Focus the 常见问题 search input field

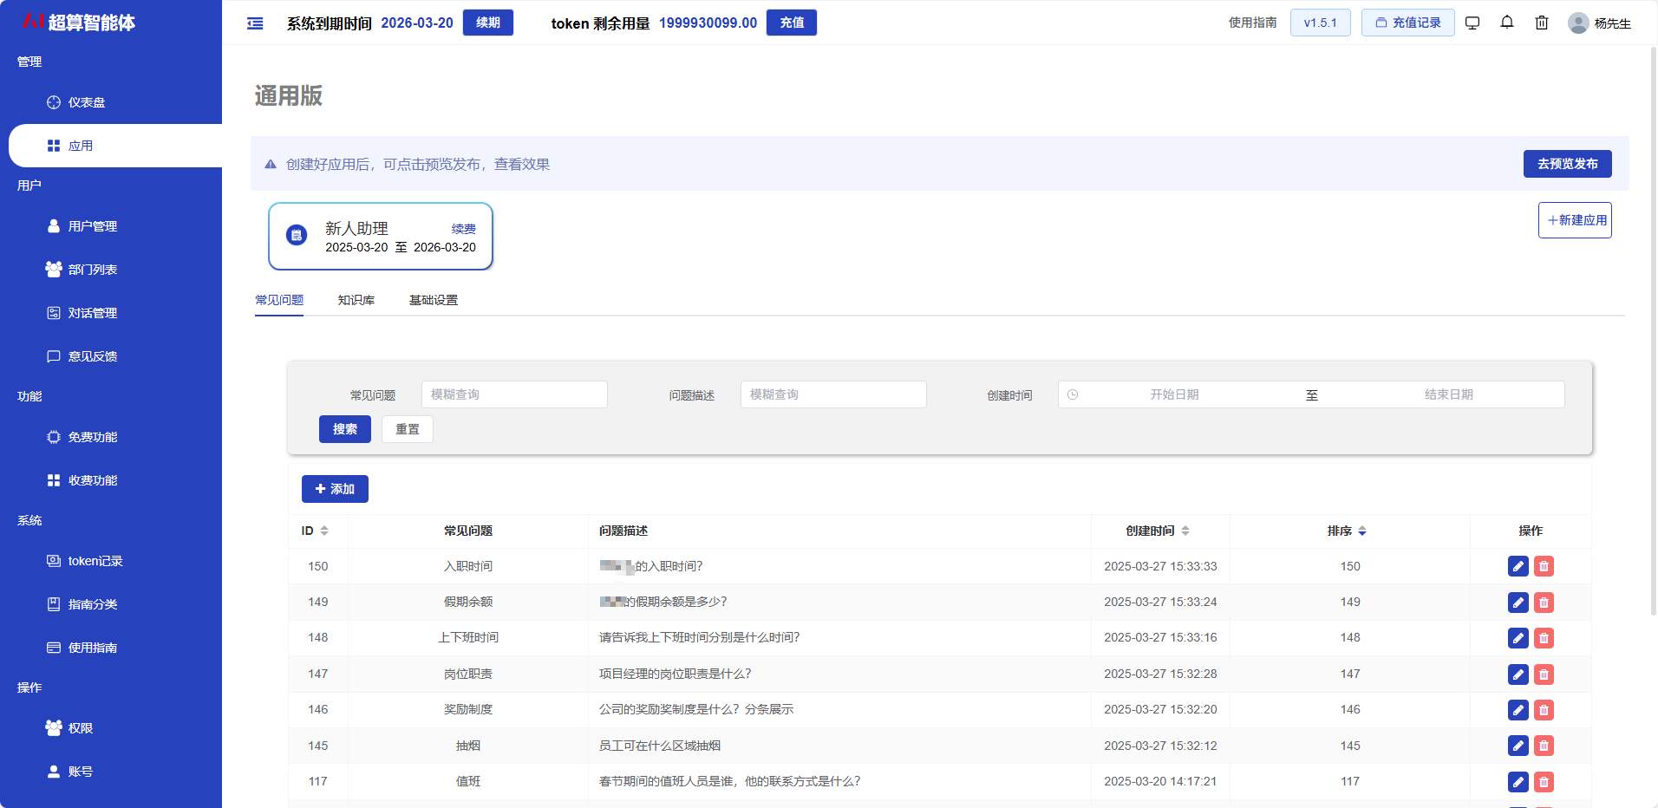pos(514,394)
